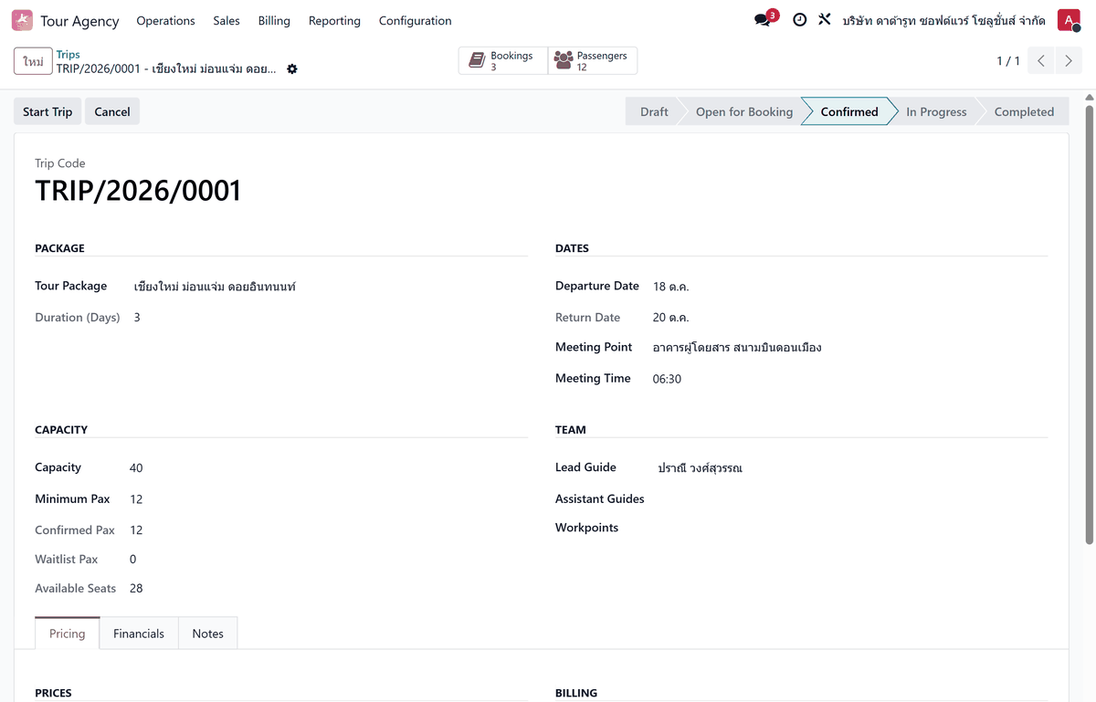Open the Sales menu
This screenshot has height=702, width=1096.
coord(227,20)
